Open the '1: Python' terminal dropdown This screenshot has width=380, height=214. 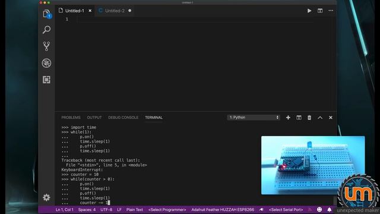click(254, 118)
